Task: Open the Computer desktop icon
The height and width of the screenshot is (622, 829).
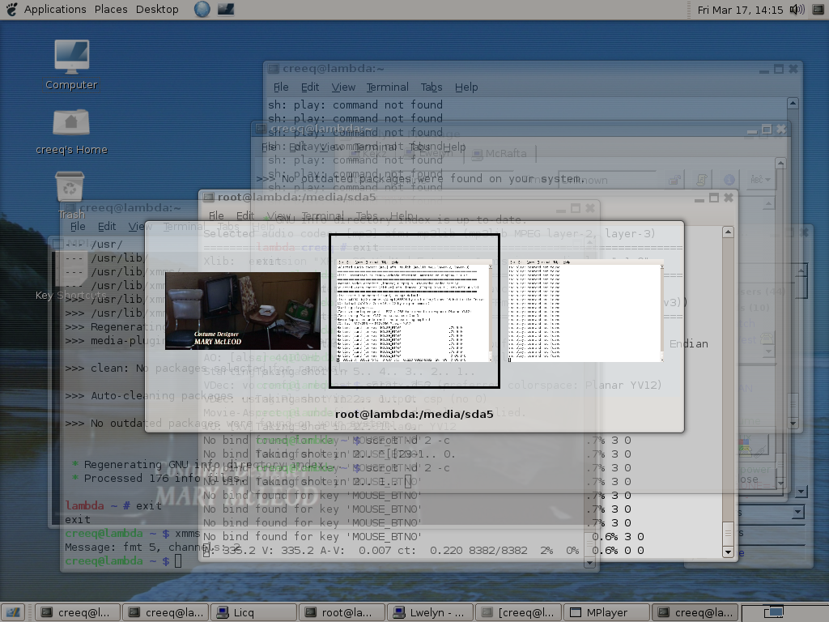Action: 71,65
